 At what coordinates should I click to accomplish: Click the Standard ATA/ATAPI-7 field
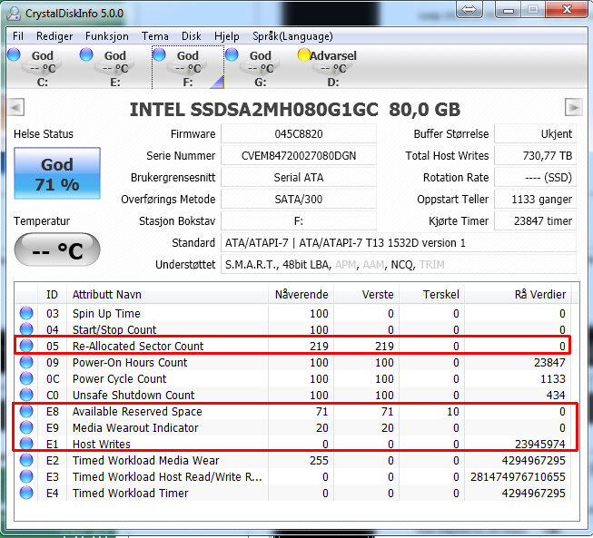(399, 242)
